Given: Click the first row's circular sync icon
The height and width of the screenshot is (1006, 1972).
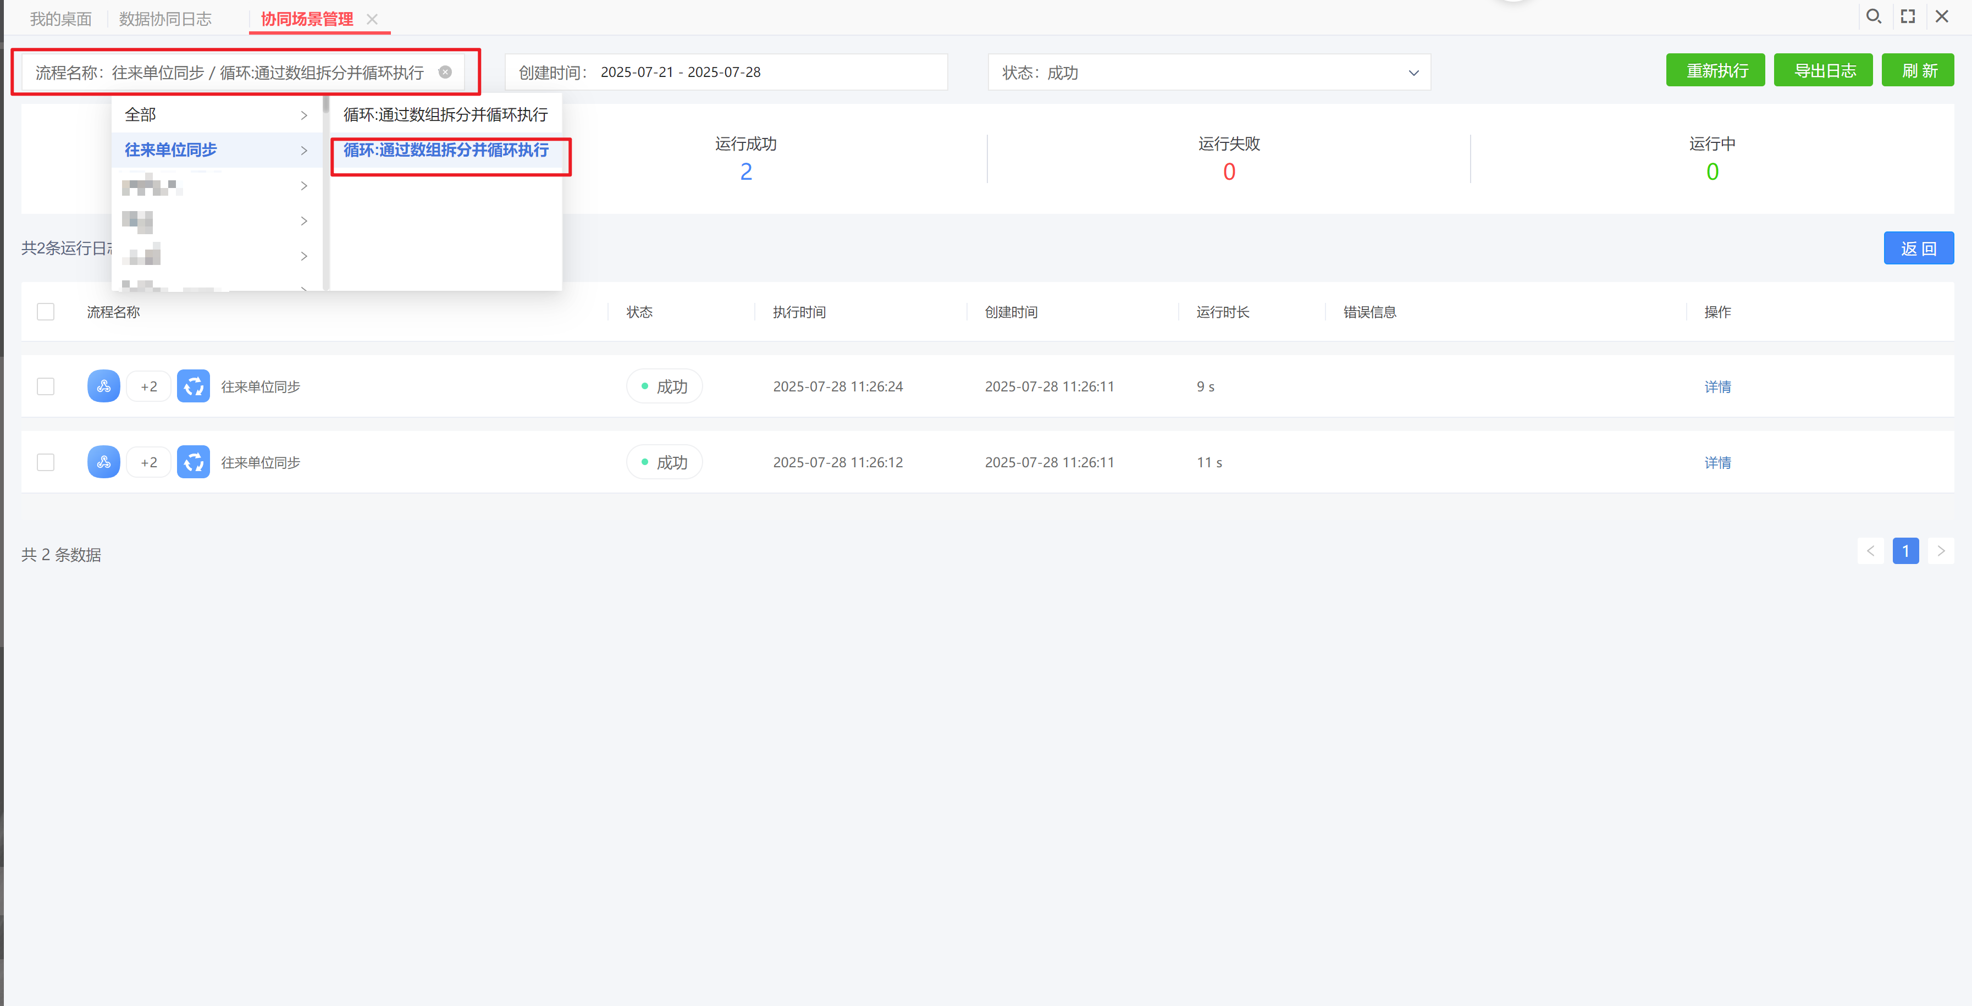Looking at the screenshot, I should click(x=194, y=386).
